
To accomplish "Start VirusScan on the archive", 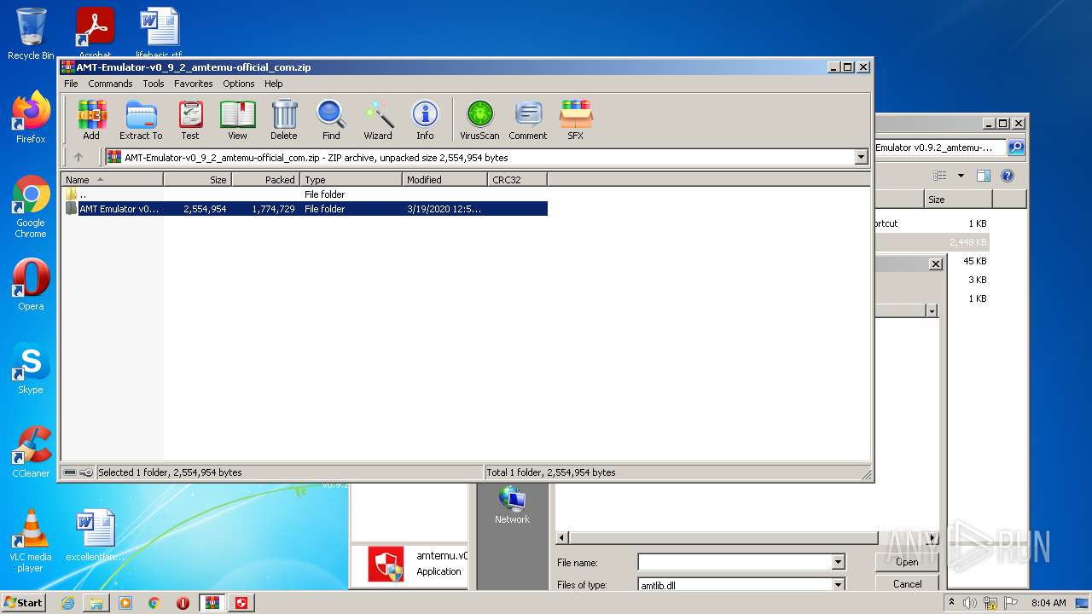I will (479, 120).
